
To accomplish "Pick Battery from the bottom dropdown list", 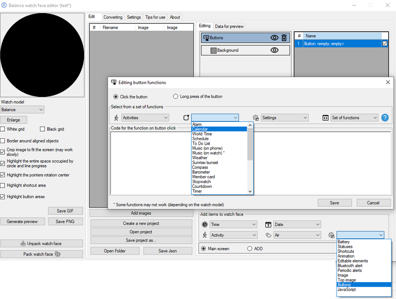I will pos(364,242).
